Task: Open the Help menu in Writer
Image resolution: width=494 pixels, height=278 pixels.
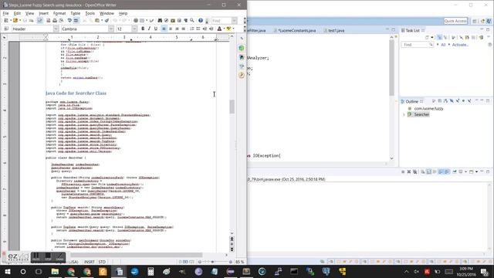Action: pyautogui.click(x=123, y=14)
